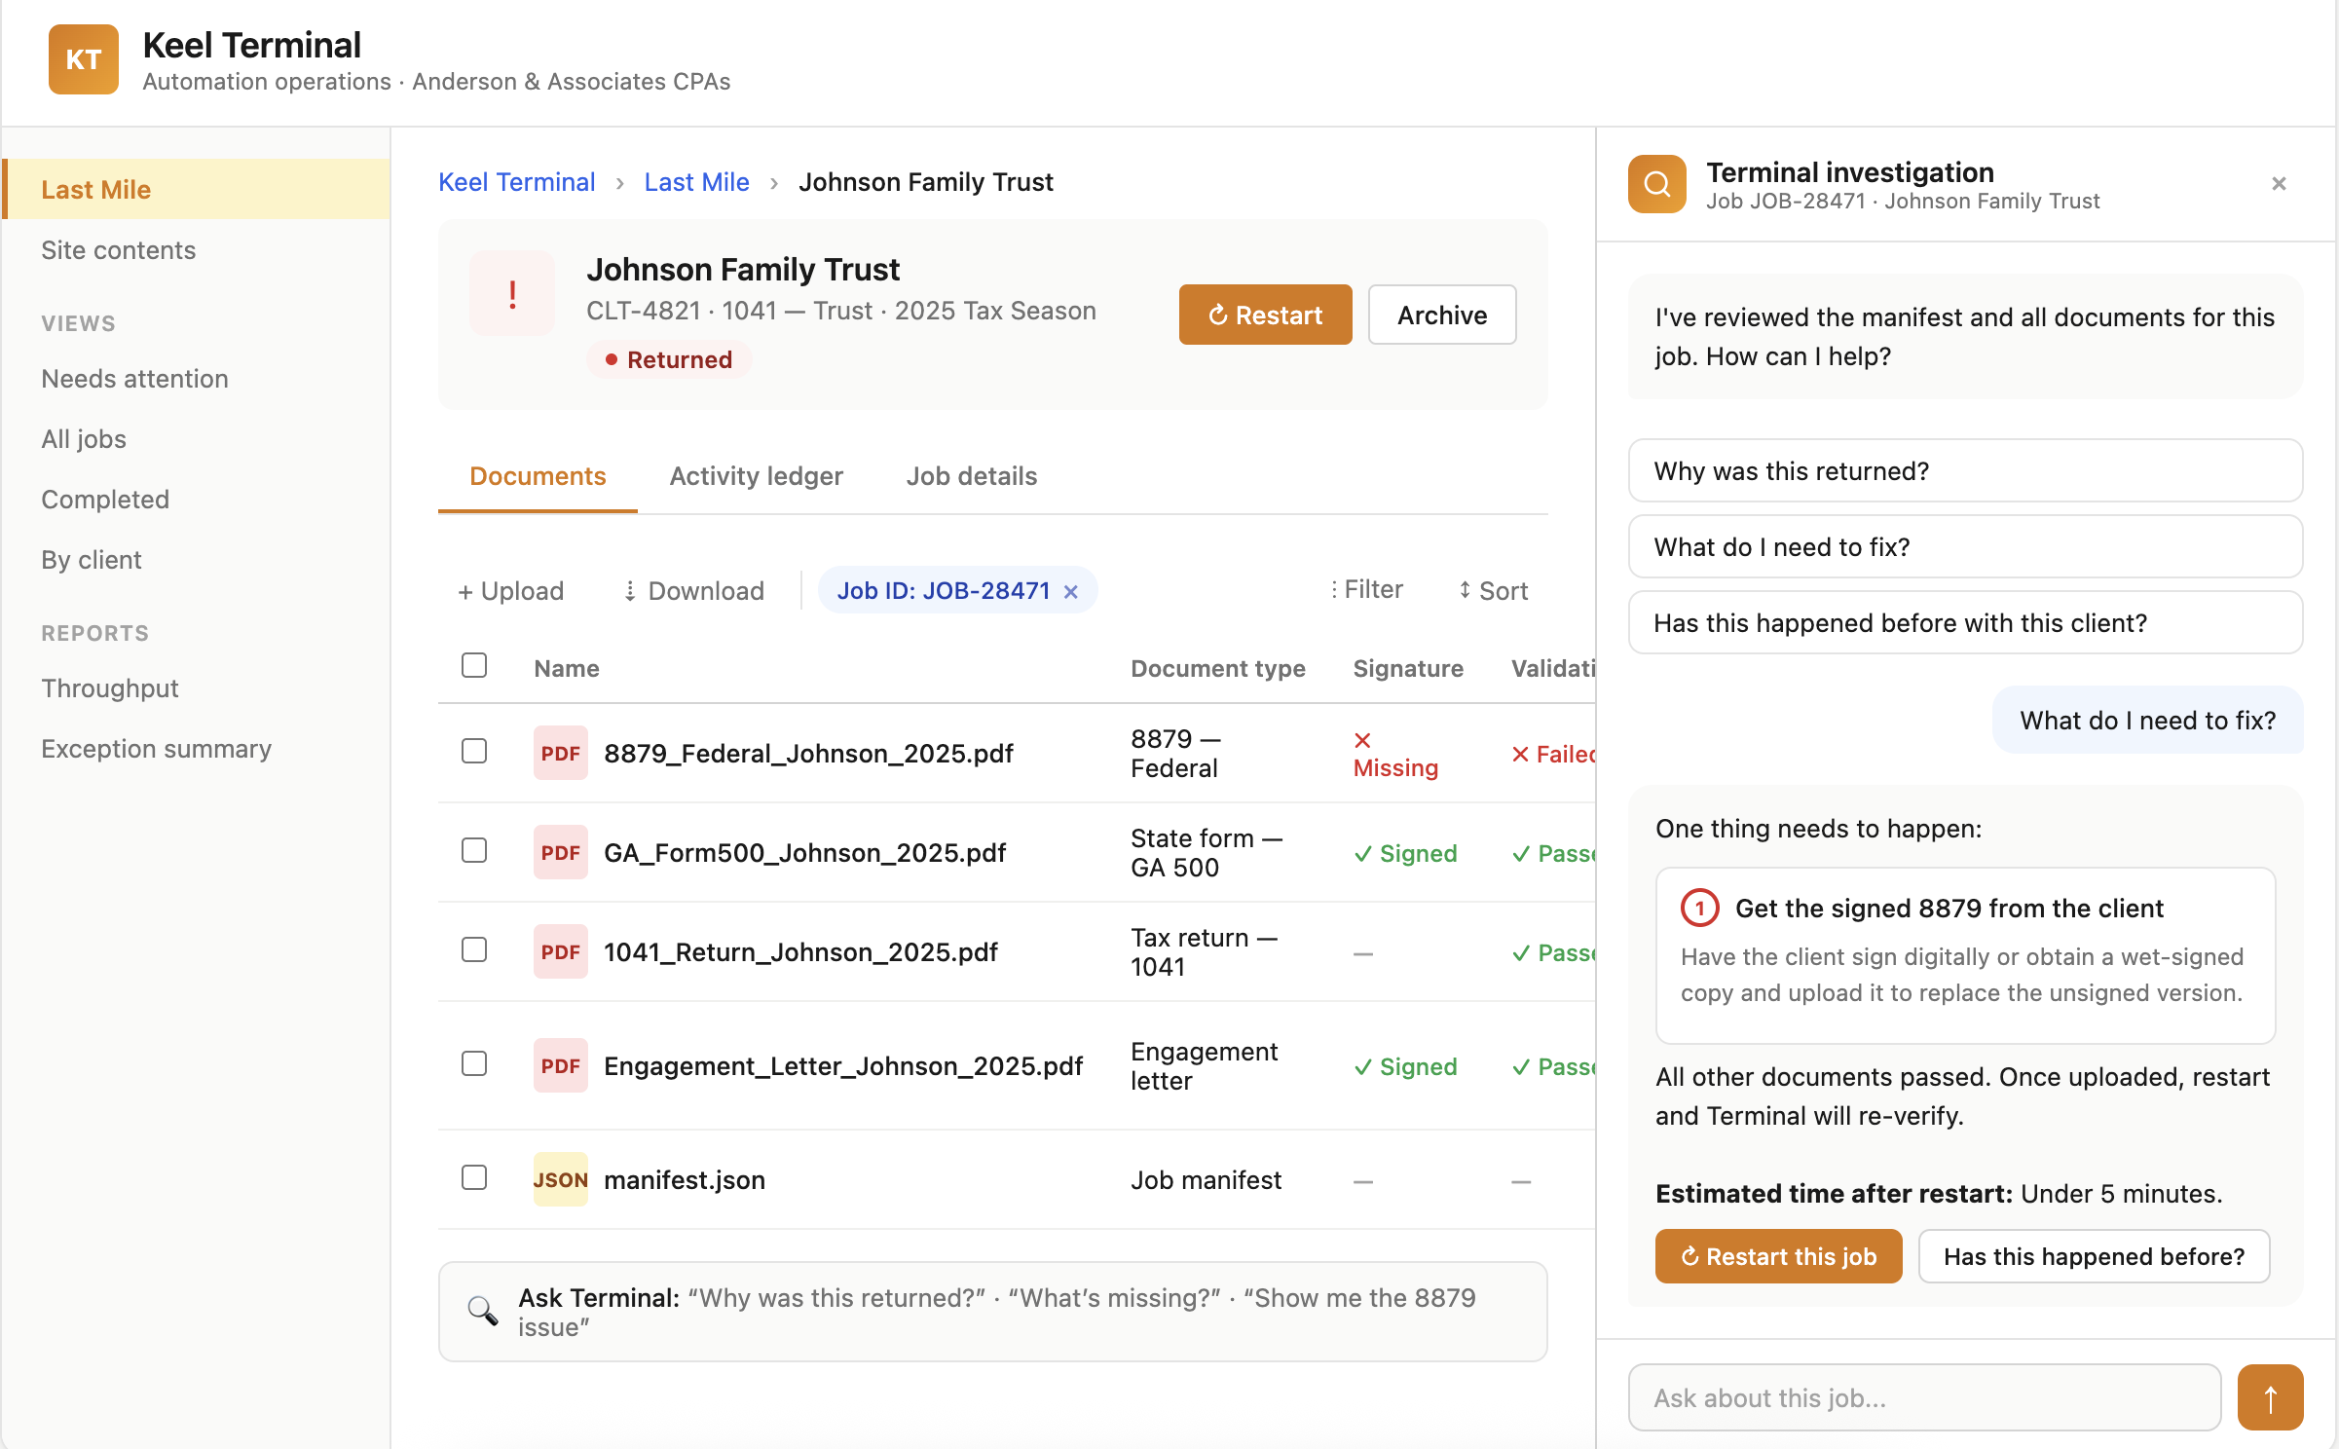The image size is (2339, 1449).
Task: Open the Job details tab
Action: tap(971, 476)
